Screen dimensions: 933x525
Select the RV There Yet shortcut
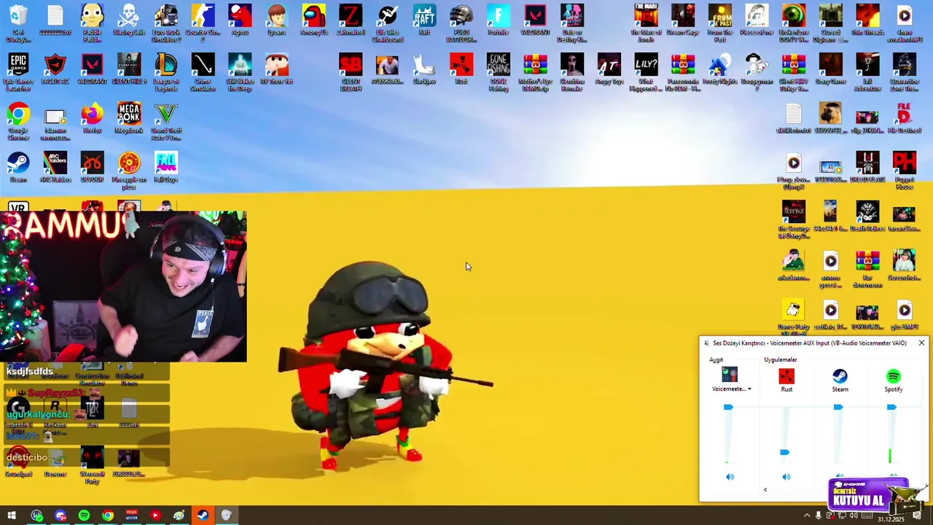[276, 69]
